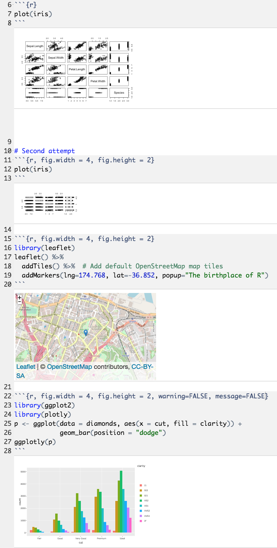Click the tallest VS2 bar in Ideal
The image size is (277, 548).
tap(121, 501)
